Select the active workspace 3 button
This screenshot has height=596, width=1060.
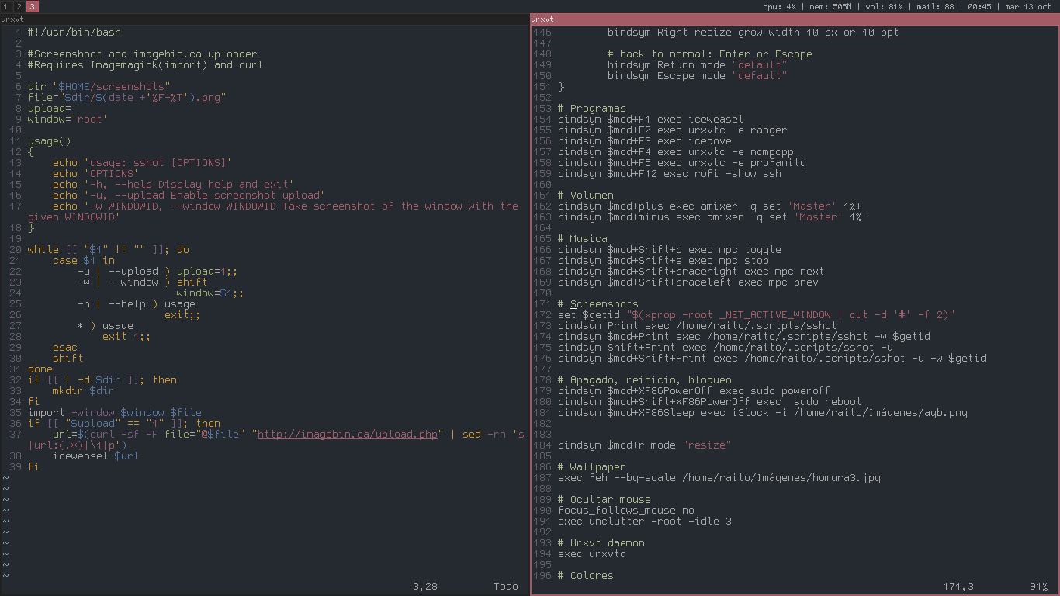pos(33,6)
